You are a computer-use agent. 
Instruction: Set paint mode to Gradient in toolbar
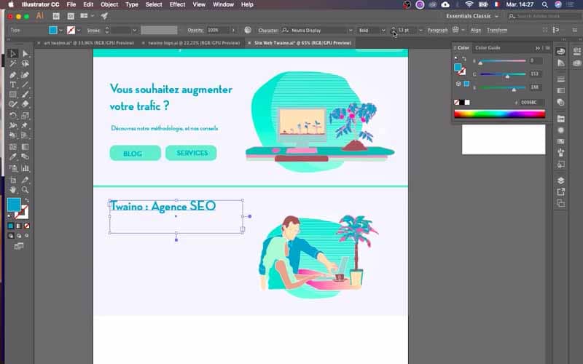(x=19, y=226)
